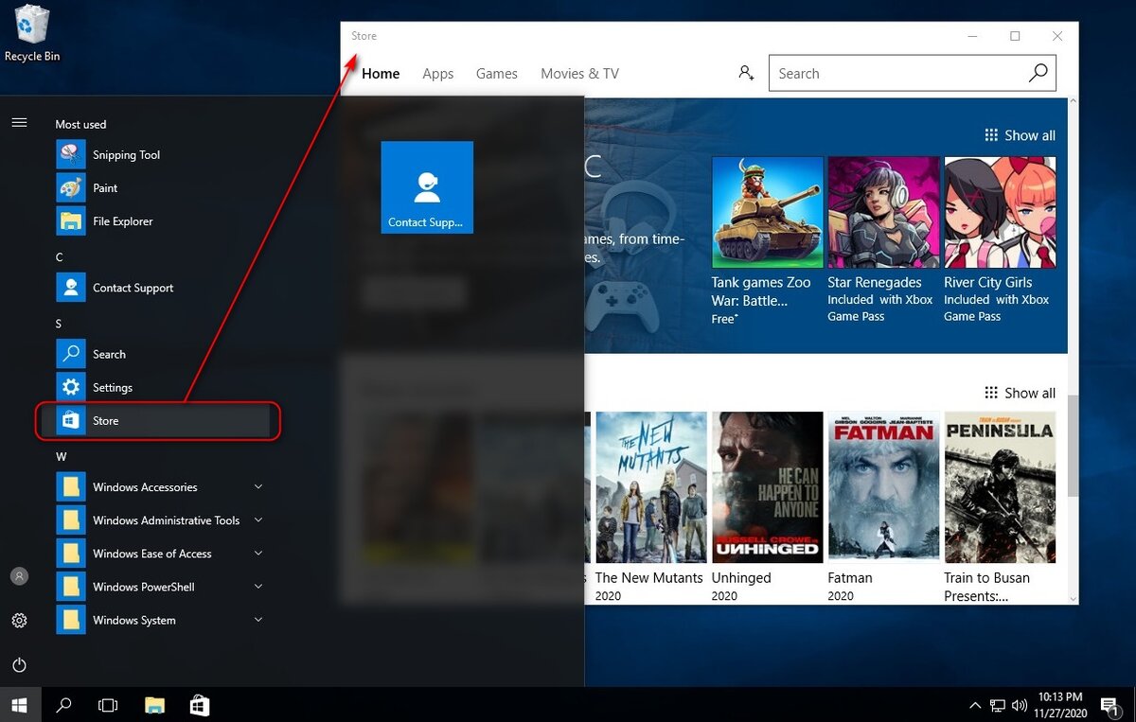Open the Peninsula movie poster

[x=1000, y=487]
